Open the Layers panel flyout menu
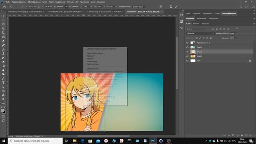This screenshot has width=256, height=144. click(x=254, y=24)
